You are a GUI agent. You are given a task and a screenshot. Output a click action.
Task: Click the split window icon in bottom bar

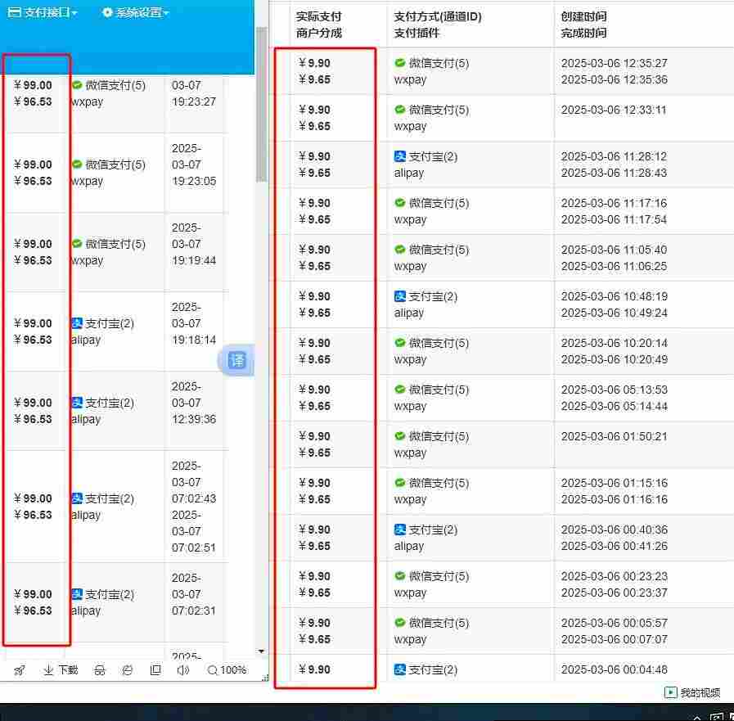[x=155, y=670]
